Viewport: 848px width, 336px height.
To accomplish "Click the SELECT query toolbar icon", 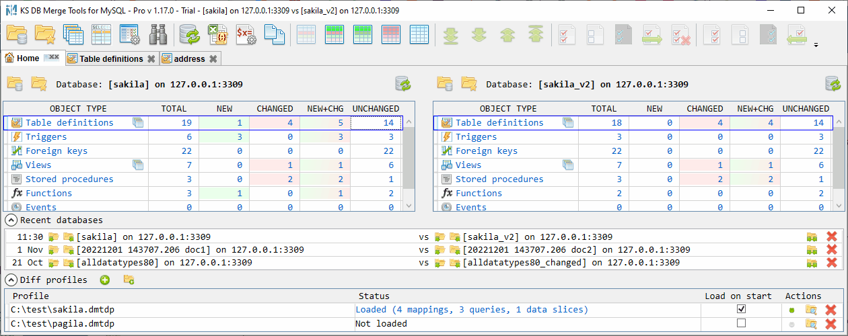I will pos(101,34).
